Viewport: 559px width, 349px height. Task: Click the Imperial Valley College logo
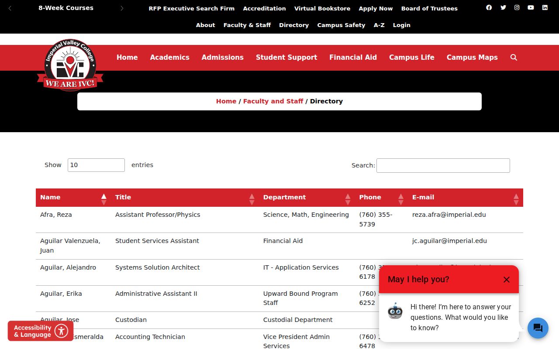pyautogui.click(x=70, y=65)
